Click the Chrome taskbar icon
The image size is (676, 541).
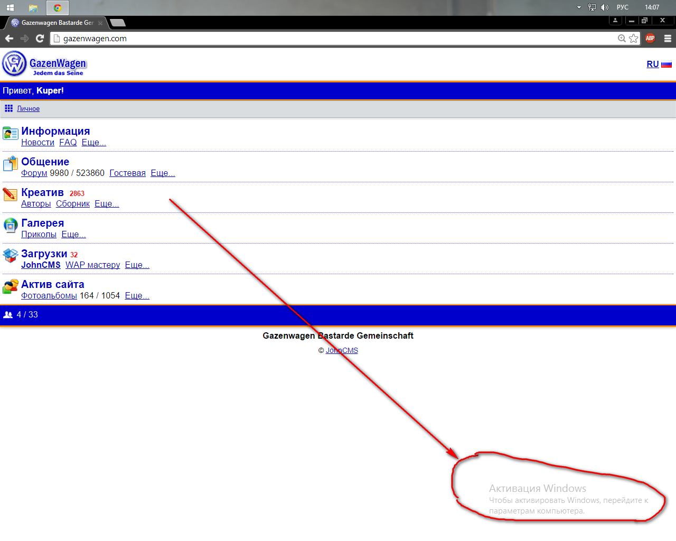58,7
